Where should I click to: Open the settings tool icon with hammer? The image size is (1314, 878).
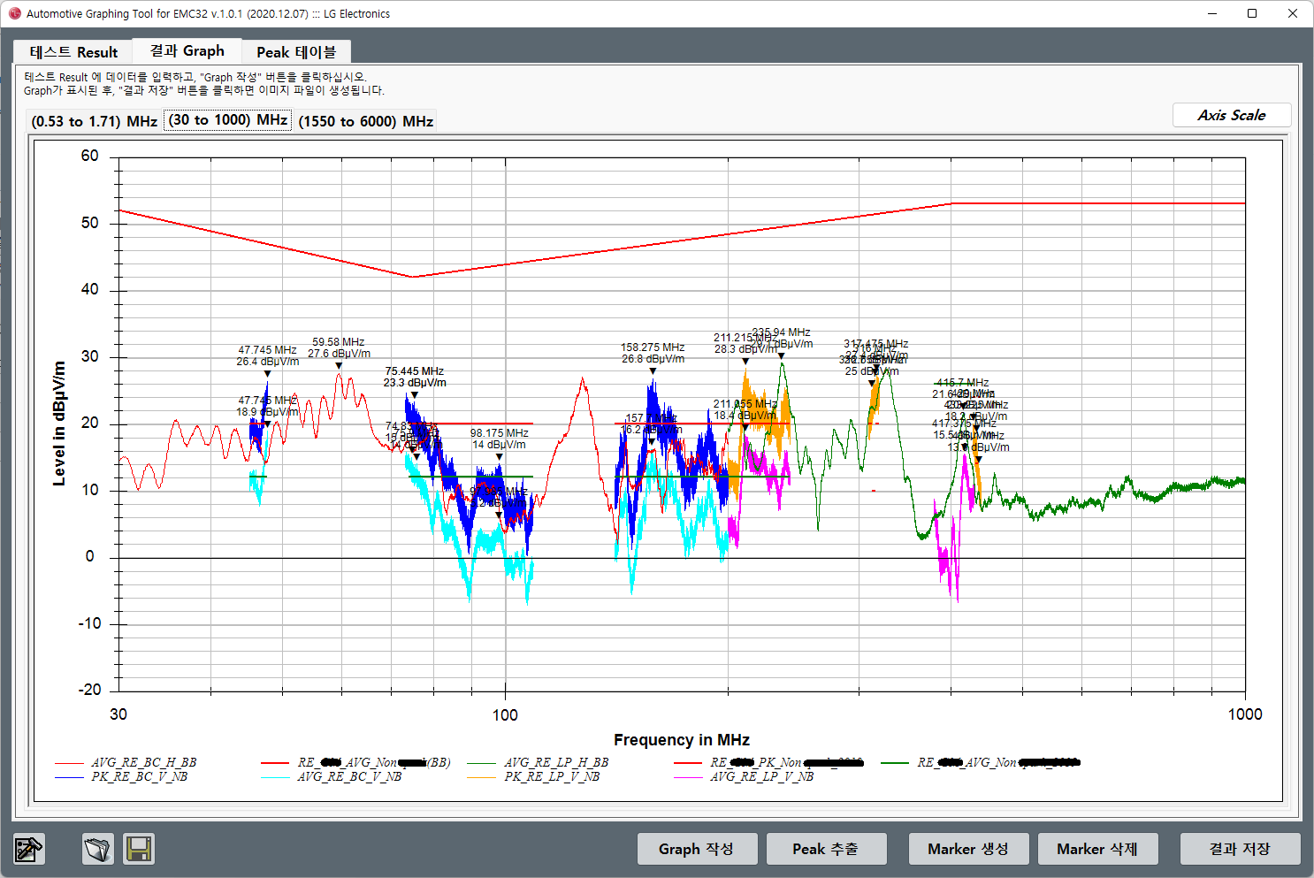[x=28, y=849]
